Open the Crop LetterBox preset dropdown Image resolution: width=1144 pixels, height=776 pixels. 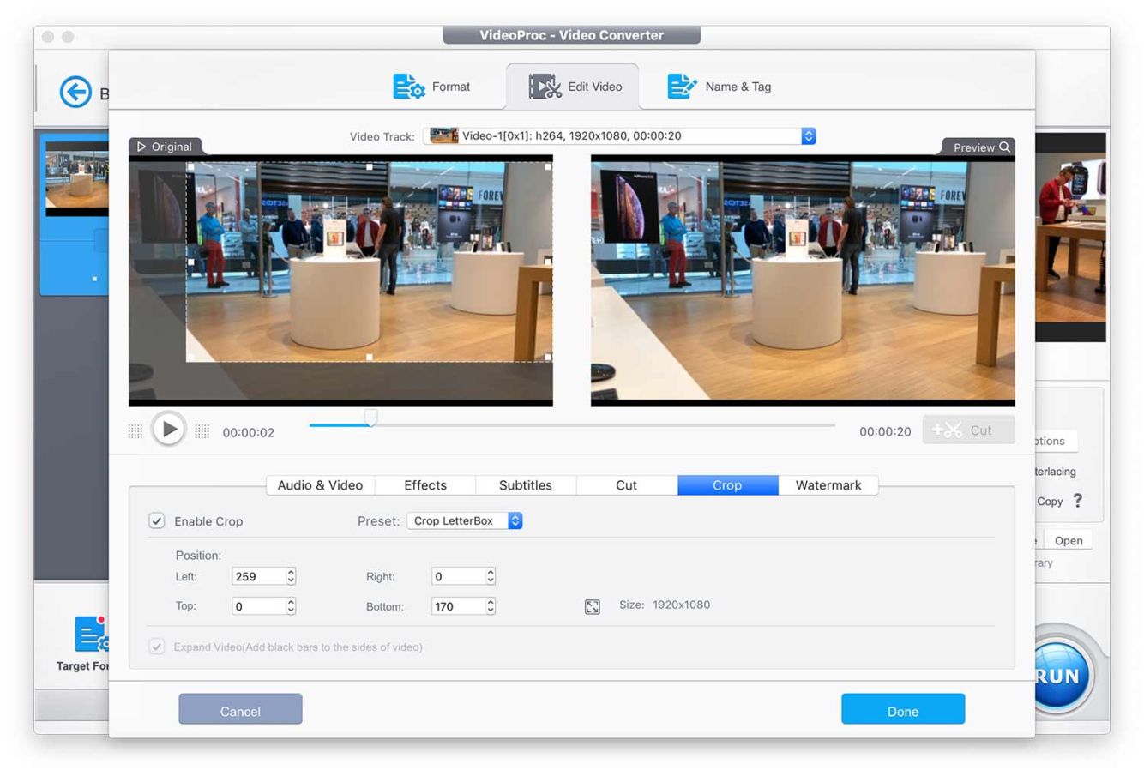click(467, 521)
